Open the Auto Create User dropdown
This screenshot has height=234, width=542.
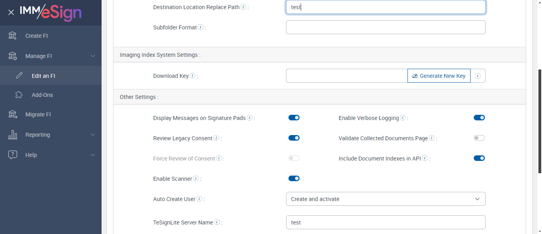[x=386, y=199]
